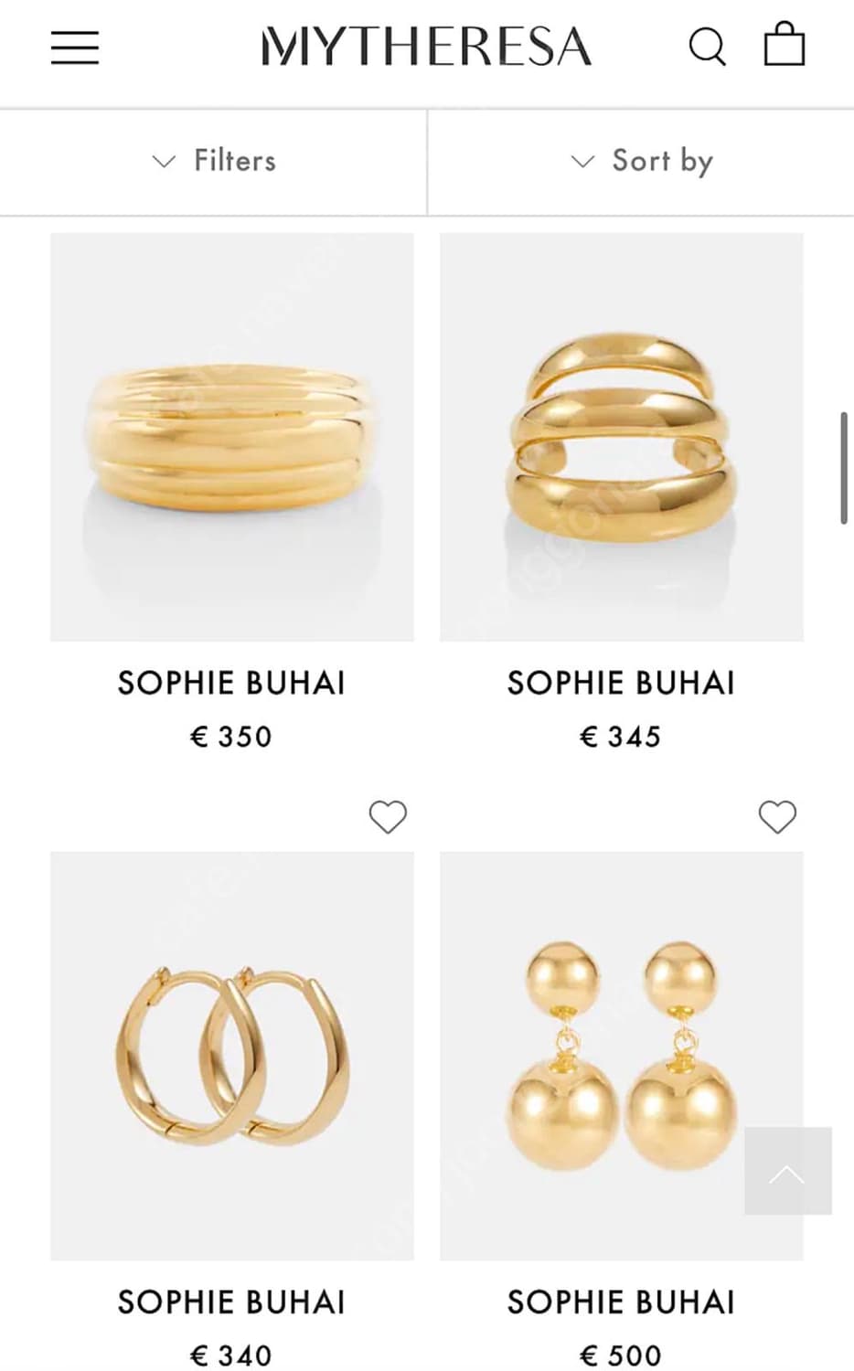Toggle wishlist heart above ball drop earrings

click(778, 816)
